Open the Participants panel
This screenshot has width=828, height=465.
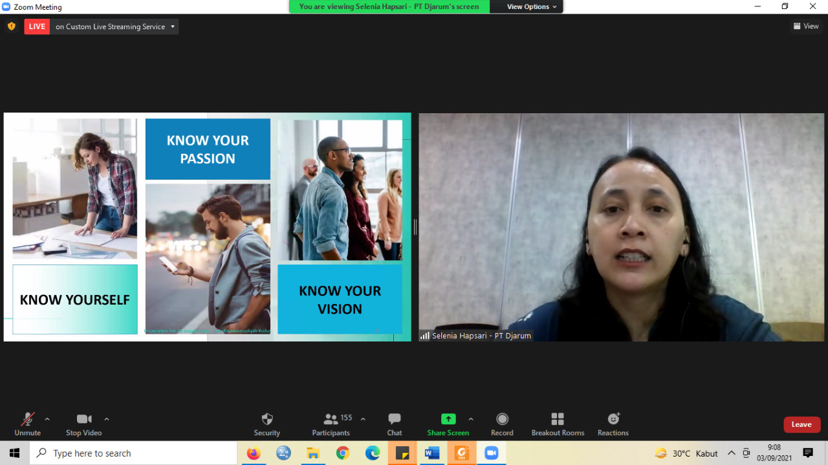pyautogui.click(x=331, y=424)
